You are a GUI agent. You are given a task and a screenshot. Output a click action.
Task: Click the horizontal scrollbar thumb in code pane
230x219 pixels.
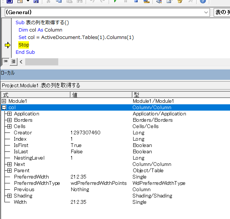42,62
